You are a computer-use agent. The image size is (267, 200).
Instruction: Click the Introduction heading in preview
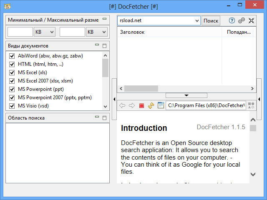[144, 128]
